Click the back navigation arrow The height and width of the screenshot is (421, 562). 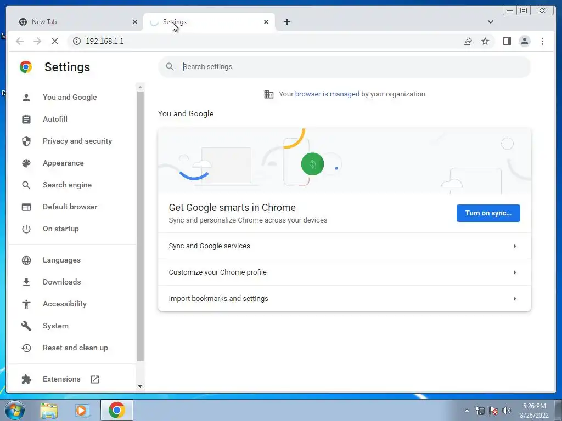pyautogui.click(x=20, y=41)
